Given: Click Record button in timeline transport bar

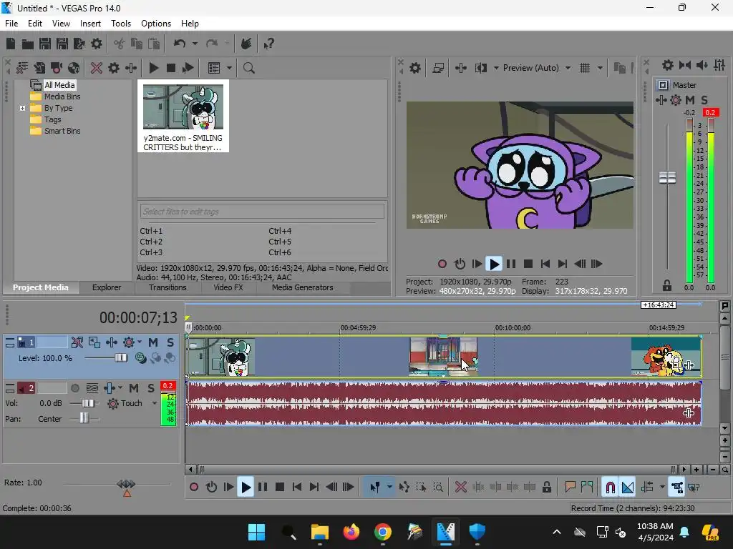Looking at the screenshot, I should coord(193,488).
